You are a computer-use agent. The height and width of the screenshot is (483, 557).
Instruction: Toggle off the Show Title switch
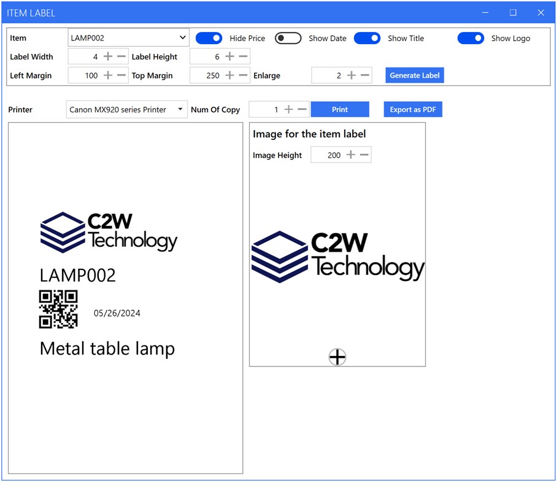click(x=367, y=38)
